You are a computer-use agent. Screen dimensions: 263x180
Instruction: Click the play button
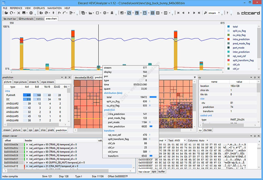(x=189, y=13)
